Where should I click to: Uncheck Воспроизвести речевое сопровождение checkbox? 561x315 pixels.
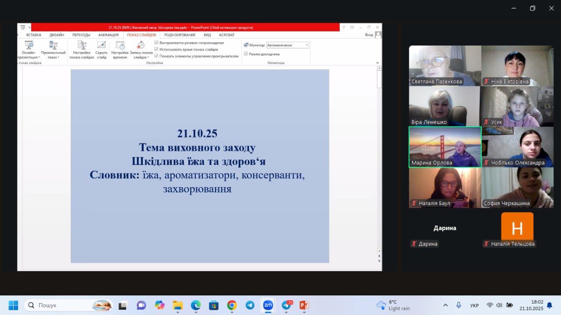click(156, 43)
